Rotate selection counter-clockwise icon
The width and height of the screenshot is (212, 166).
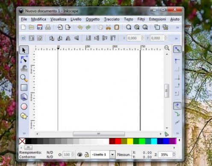[52, 38]
